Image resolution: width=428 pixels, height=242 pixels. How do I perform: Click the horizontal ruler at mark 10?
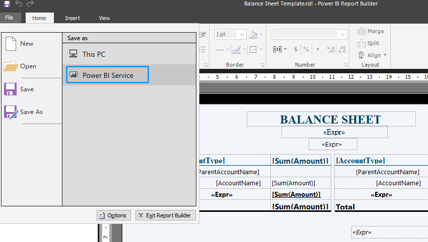click(x=313, y=77)
